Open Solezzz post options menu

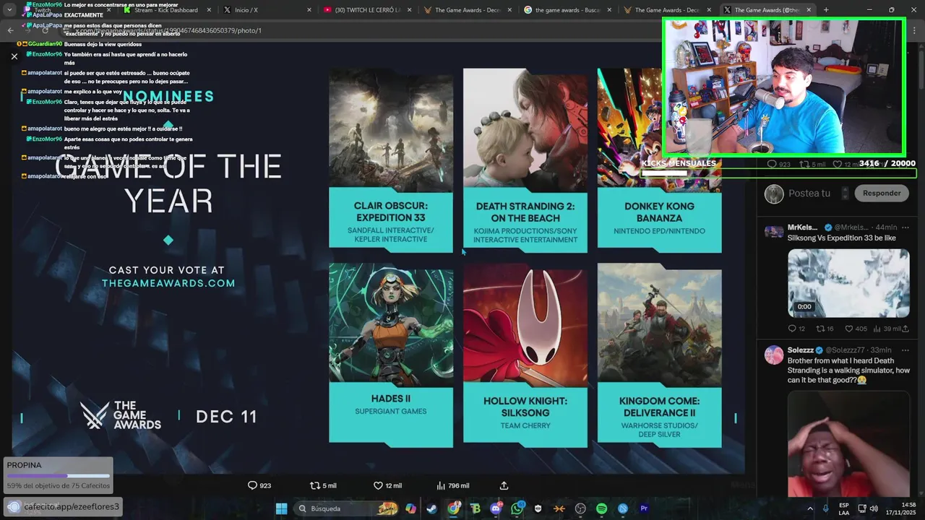coord(905,350)
